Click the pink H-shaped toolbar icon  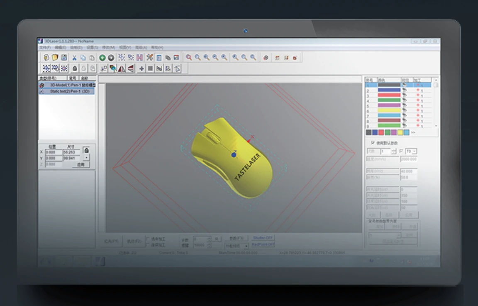(x=139, y=58)
